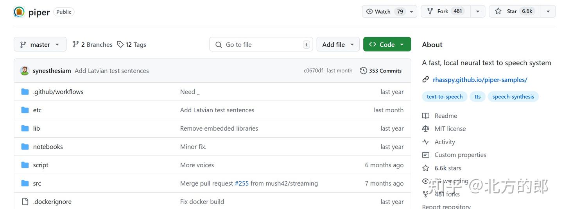This screenshot has width=563, height=209.
Task: Open the green Code menu
Action: pos(387,44)
